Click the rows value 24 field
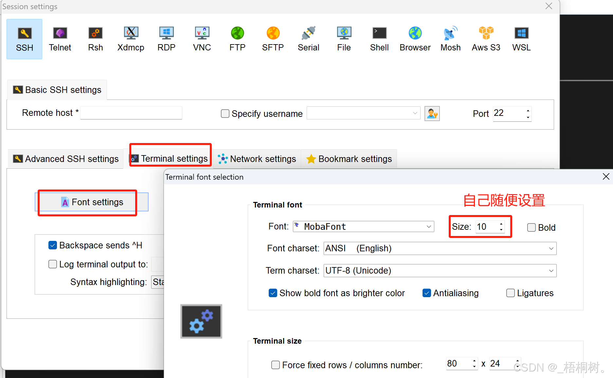The image size is (613, 378). tap(502, 363)
